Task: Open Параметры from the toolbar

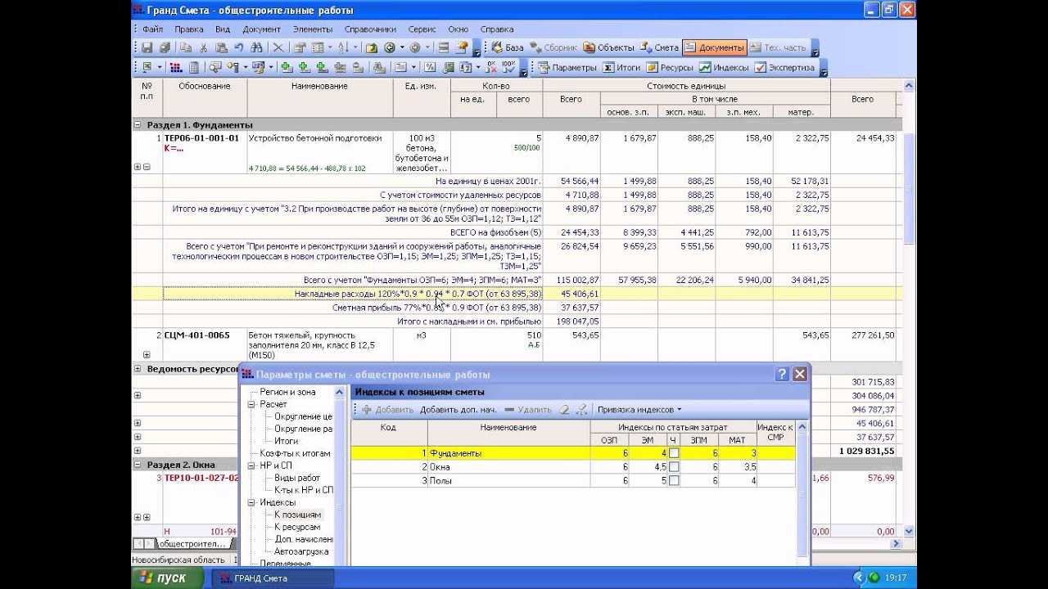Action: tap(568, 67)
